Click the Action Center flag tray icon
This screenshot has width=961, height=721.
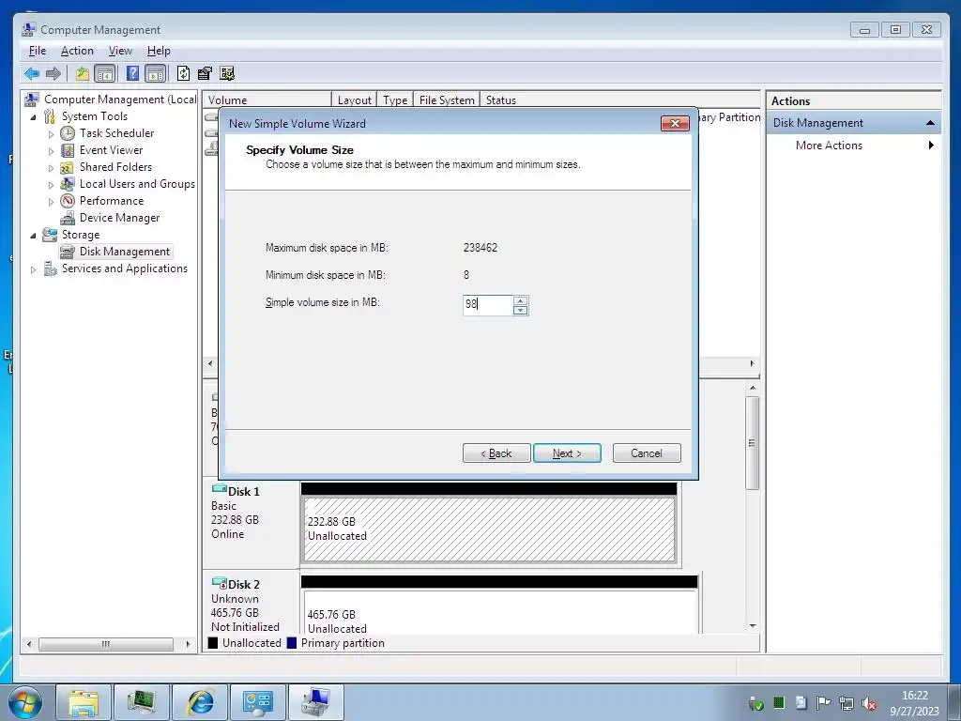[823, 703]
